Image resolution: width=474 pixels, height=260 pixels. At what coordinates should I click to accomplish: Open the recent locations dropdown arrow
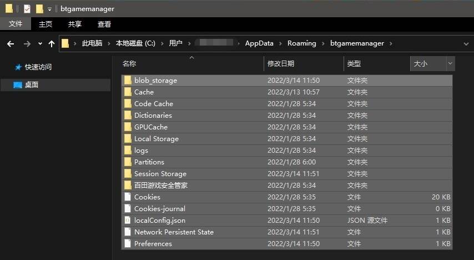pyautogui.click(x=40, y=43)
